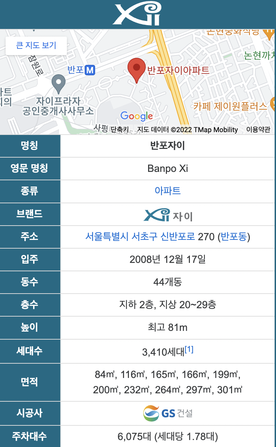Click the 반포자이아파트 label on the map

click(x=178, y=70)
